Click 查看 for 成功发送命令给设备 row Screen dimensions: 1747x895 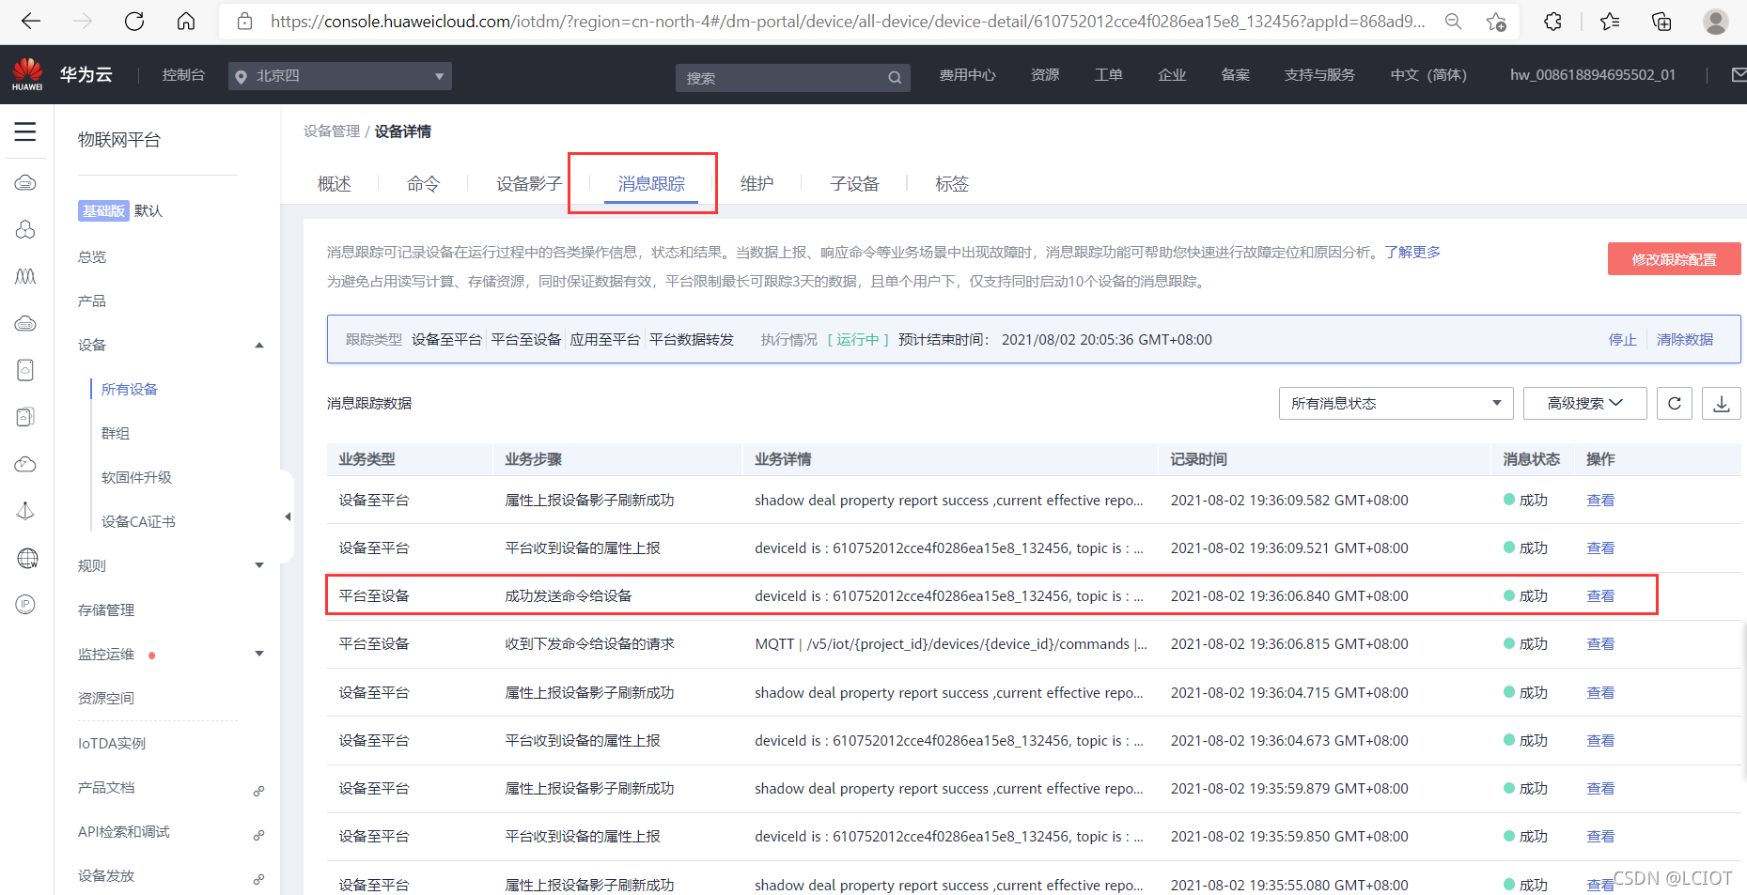[x=1600, y=596]
